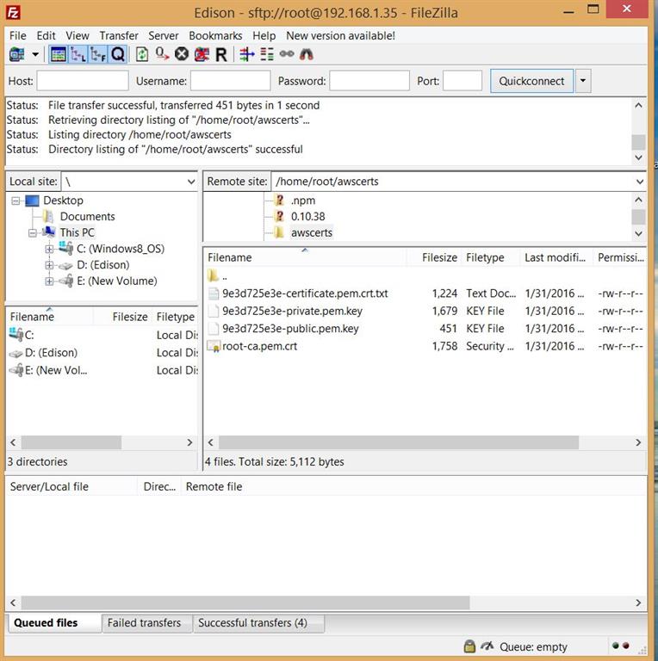Screen dimensions: 658x661
Task: Select 9e3d725e3e-certificate.pem.crt.txt file
Action: [305, 293]
